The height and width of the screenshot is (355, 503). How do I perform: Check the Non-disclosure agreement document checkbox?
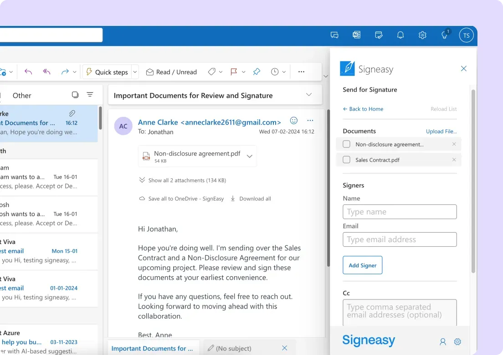(x=346, y=144)
